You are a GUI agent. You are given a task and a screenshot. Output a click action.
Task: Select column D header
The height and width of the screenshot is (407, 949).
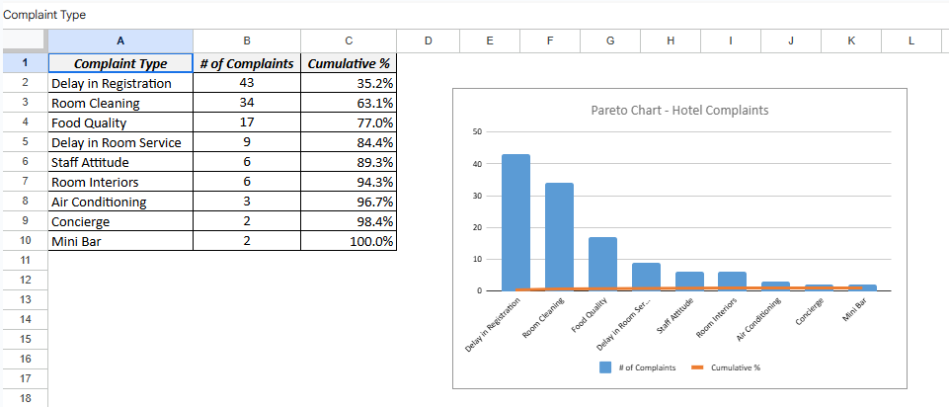tap(428, 41)
